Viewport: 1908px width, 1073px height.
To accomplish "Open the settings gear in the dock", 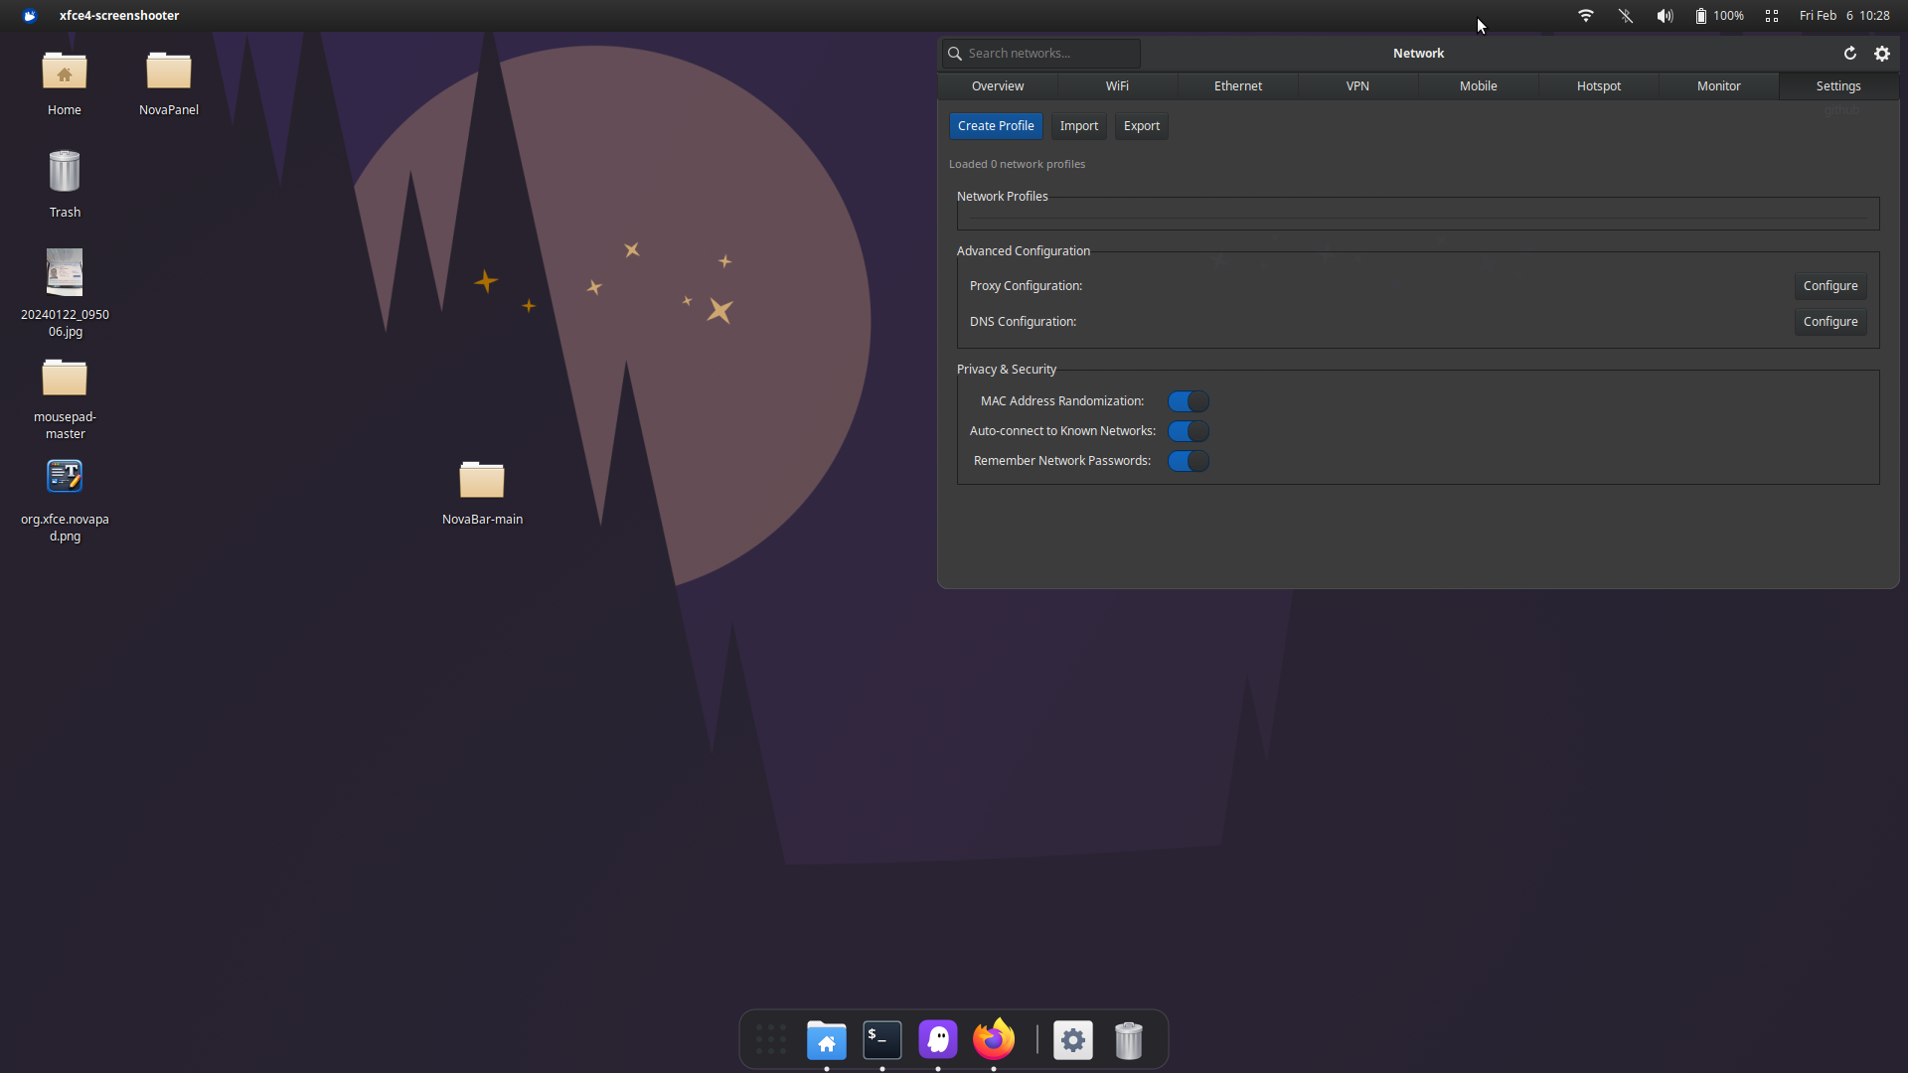I will pos(1073,1040).
